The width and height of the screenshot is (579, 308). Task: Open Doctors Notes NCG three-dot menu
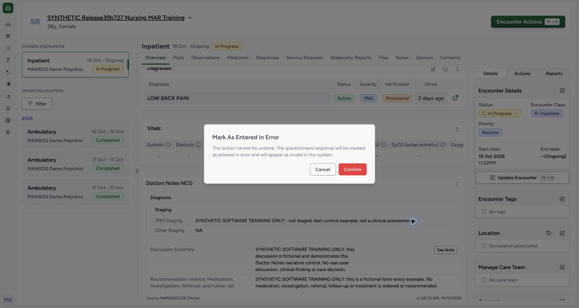pyautogui.click(x=457, y=184)
